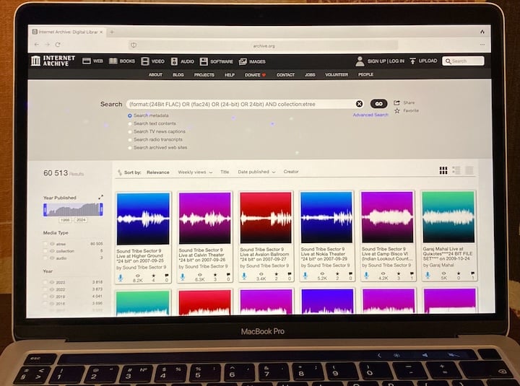Click the archive.org address bar
Viewport: 520px width, 386px height.
(264, 45)
